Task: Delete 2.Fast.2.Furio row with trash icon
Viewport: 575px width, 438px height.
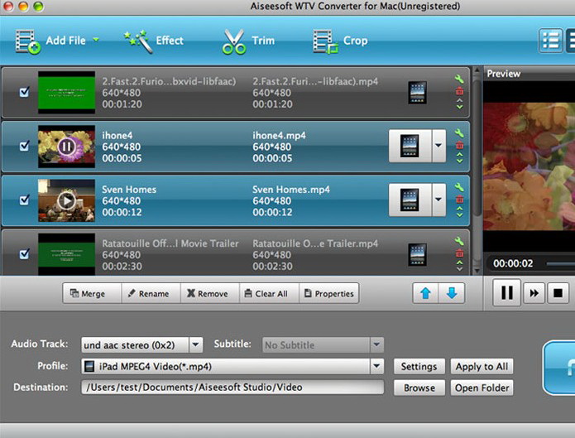Action: (459, 91)
